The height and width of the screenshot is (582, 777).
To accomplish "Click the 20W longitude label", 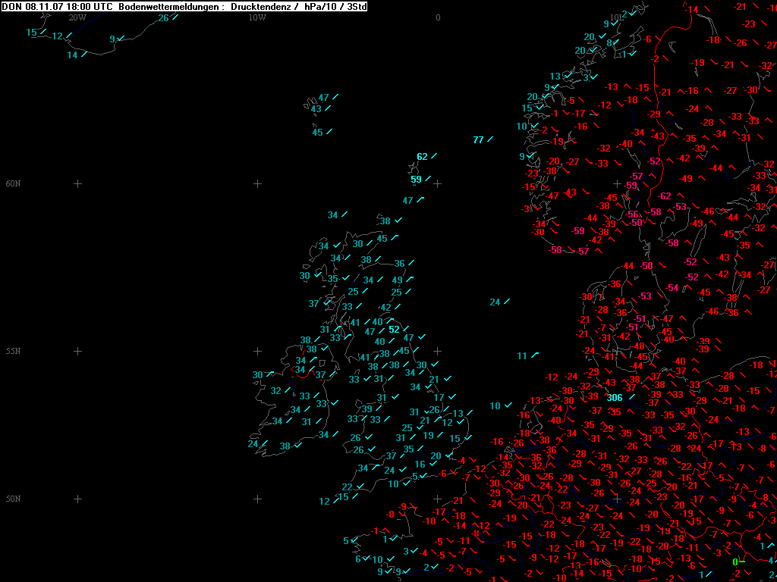I will (x=77, y=17).
